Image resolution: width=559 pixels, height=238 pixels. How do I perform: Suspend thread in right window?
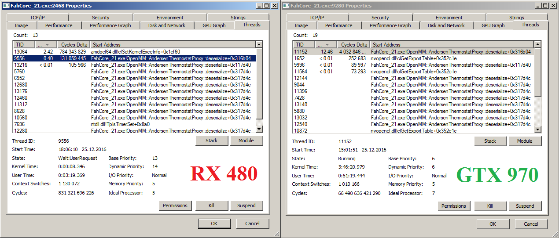[x=525, y=206]
